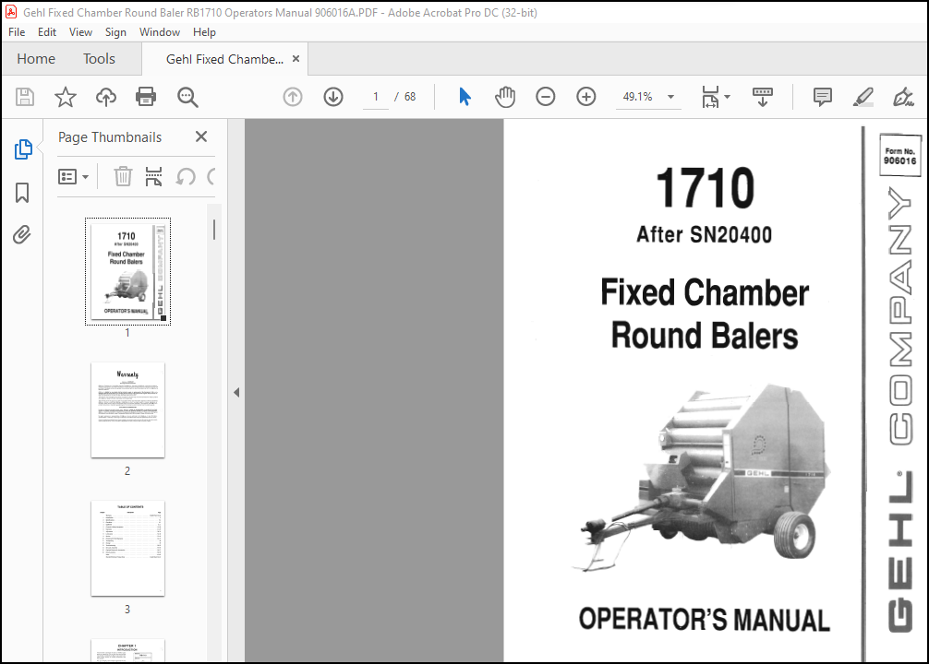Select page 3 table of contents thumbnail
Viewport: 929px width, 664px height.
(x=128, y=549)
